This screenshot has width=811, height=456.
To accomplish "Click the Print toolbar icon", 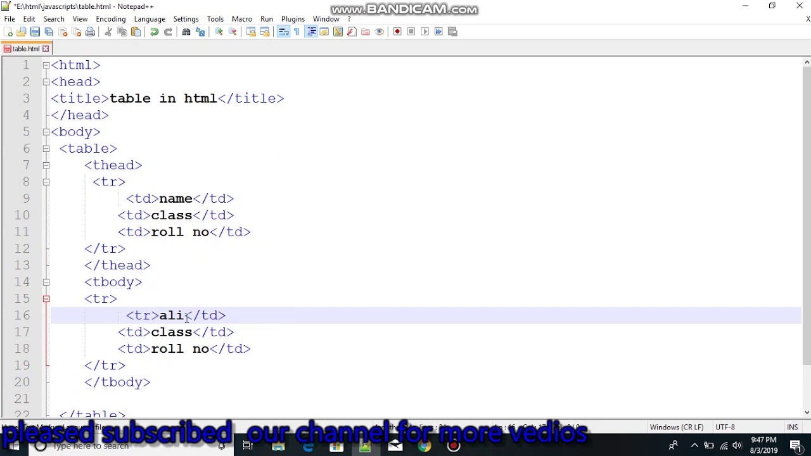I will pyautogui.click(x=90, y=32).
